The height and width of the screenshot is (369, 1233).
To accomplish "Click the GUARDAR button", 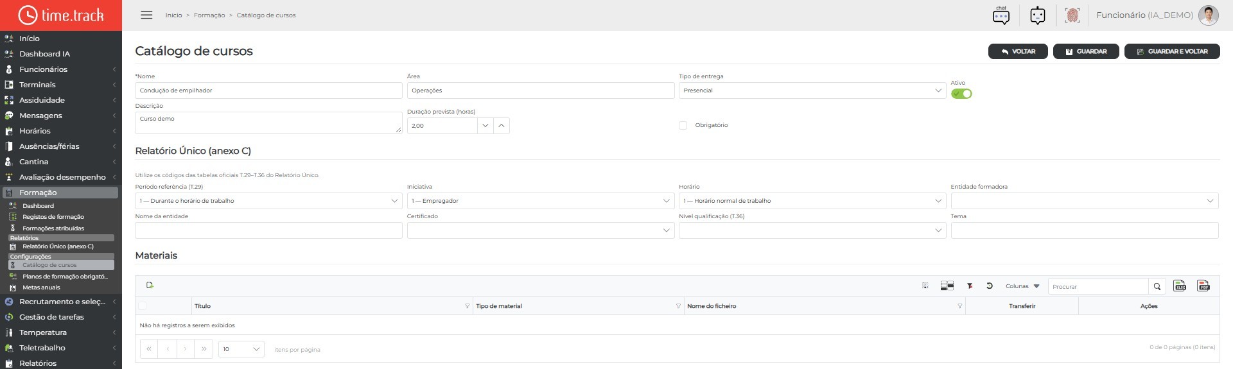I will [x=1086, y=51].
